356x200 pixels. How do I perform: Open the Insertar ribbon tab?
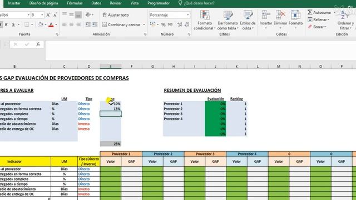[14, 3]
